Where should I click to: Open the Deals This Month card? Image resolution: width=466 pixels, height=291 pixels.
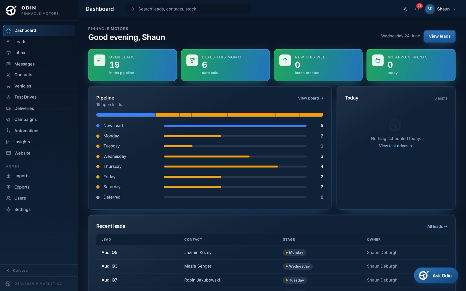coord(225,65)
